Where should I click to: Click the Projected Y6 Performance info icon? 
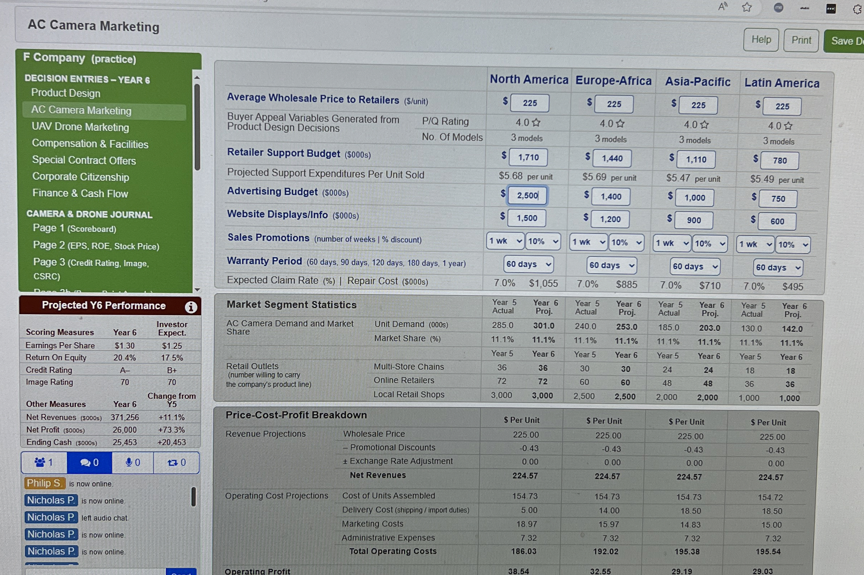coord(190,307)
